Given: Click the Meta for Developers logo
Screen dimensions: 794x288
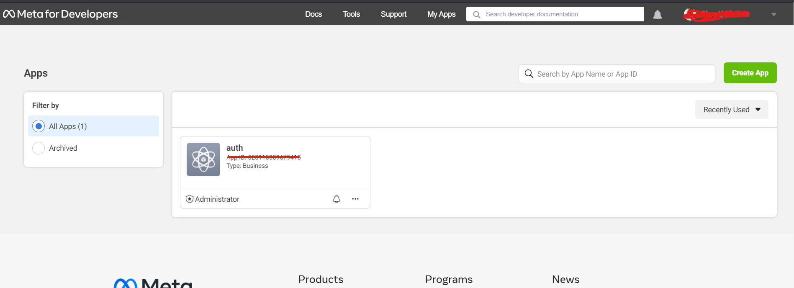Looking at the screenshot, I should click(60, 14).
